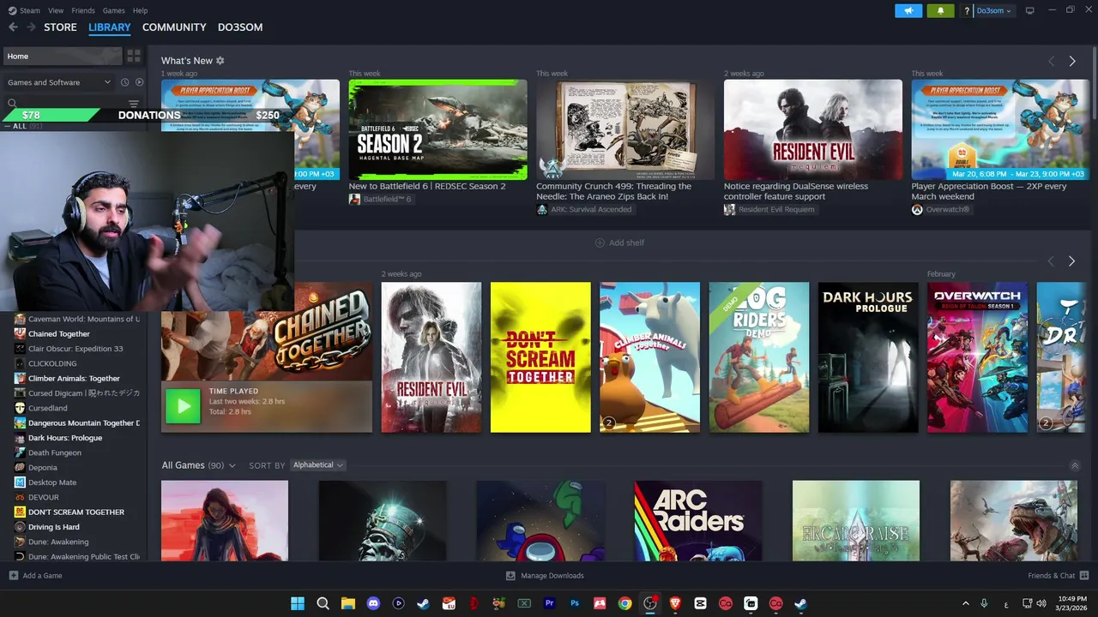Click the Manage Downloads icon
Screen dimensions: 1098x617
tap(510, 576)
